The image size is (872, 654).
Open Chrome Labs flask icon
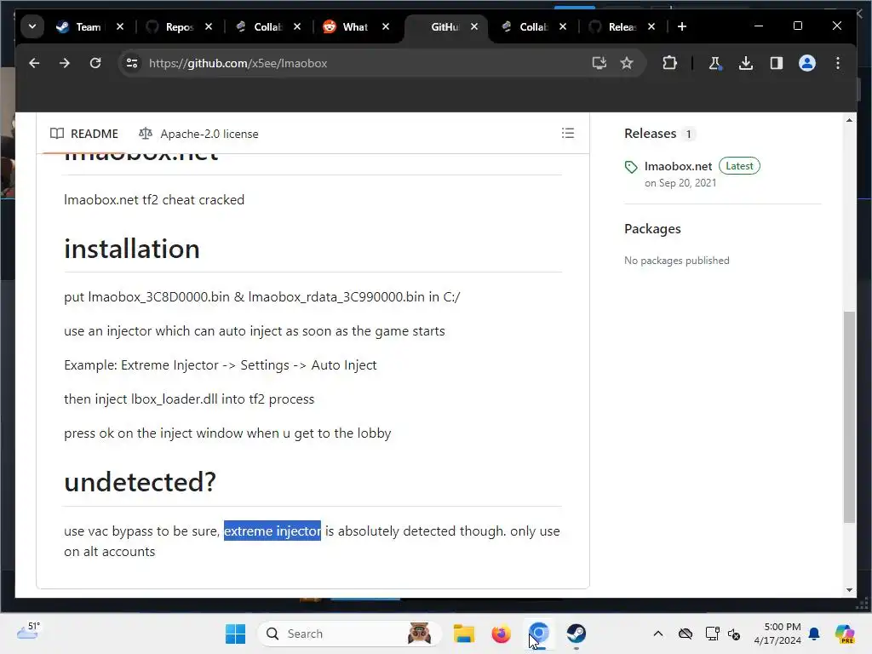click(x=715, y=63)
